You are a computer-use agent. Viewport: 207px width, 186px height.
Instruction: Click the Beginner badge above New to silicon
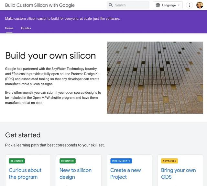coord(67,161)
